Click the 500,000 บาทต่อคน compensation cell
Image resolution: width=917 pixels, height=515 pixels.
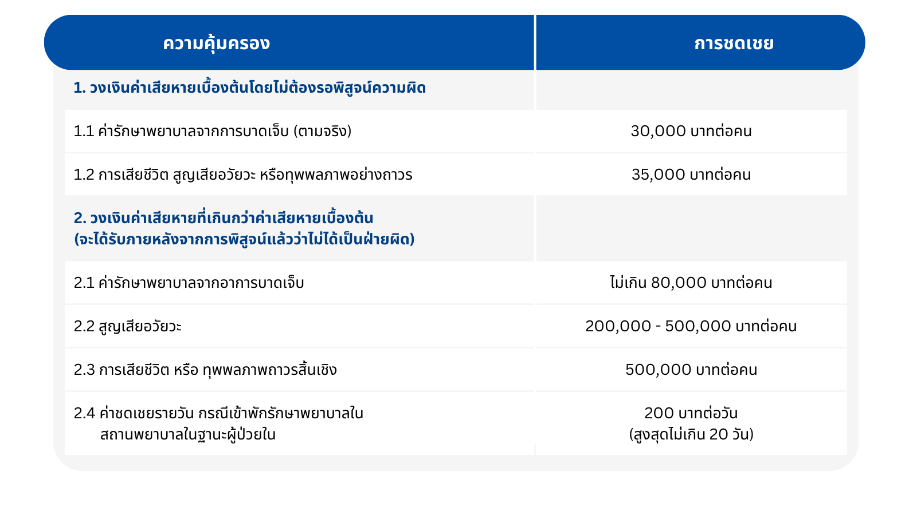pyautogui.click(x=691, y=370)
